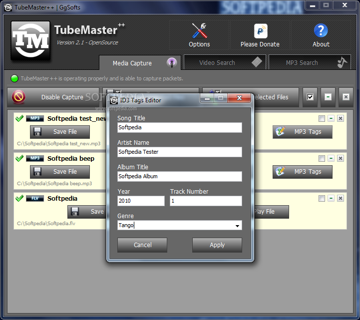
Task: Check the box for FLV Softpedia row
Action: tap(322, 198)
